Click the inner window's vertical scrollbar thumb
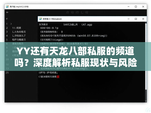 click(146, 56)
